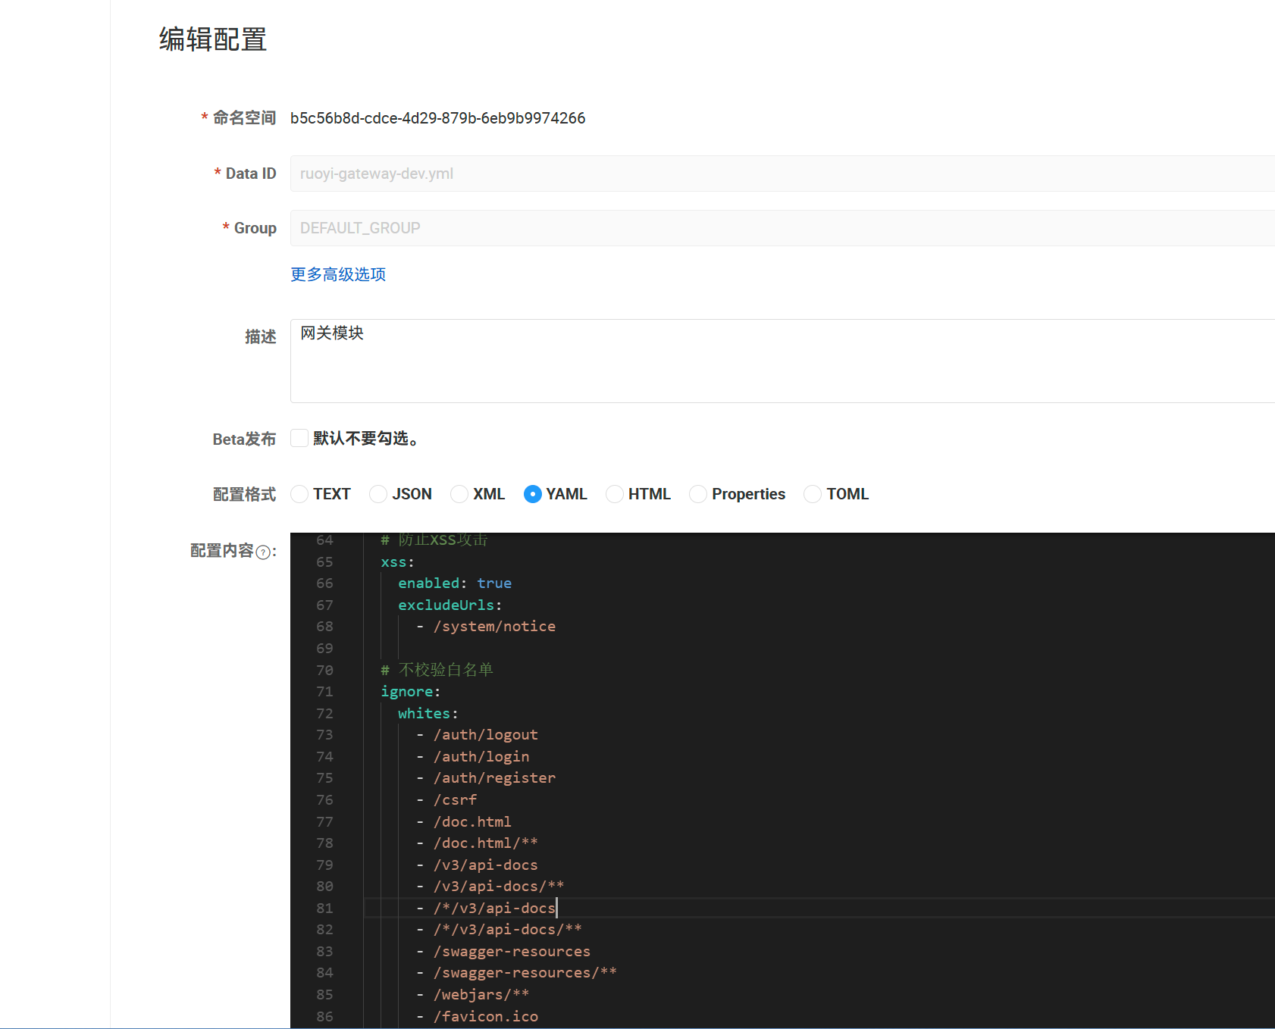The width and height of the screenshot is (1275, 1029).
Task: Select the XML configuration format
Action: pyautogui.click(x=459, y=494)
